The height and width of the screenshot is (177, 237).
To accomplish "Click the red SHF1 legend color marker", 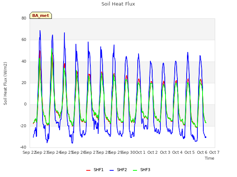I will point(88,170).
